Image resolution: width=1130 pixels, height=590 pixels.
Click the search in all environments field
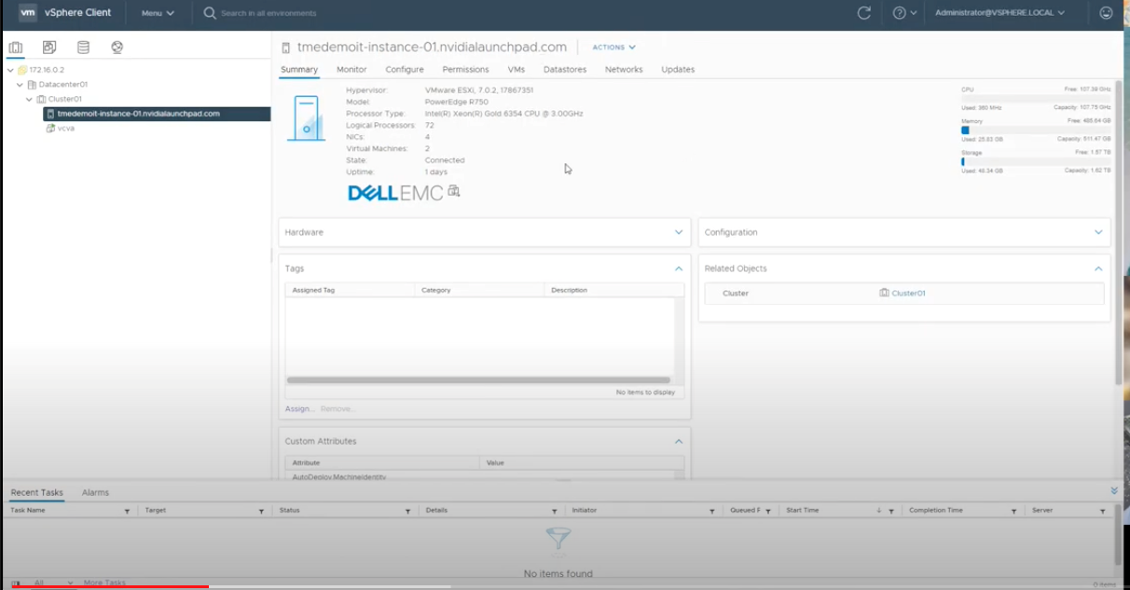[x=269, y=13]
